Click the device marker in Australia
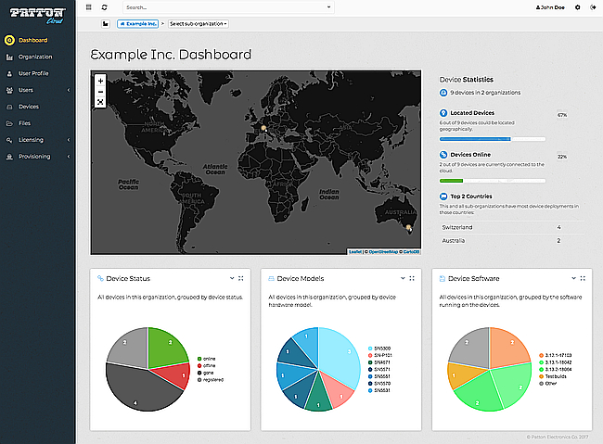Viewport: 603px width, 444px height. click(x=408, y=228)
